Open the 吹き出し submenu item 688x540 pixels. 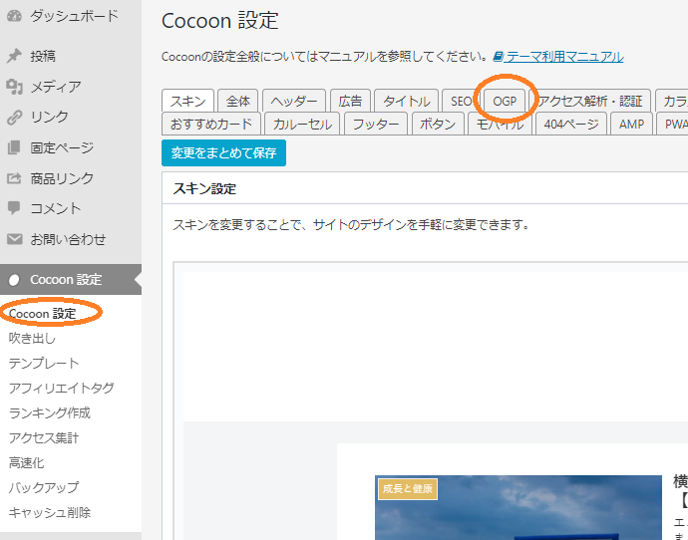click(32, 338)
